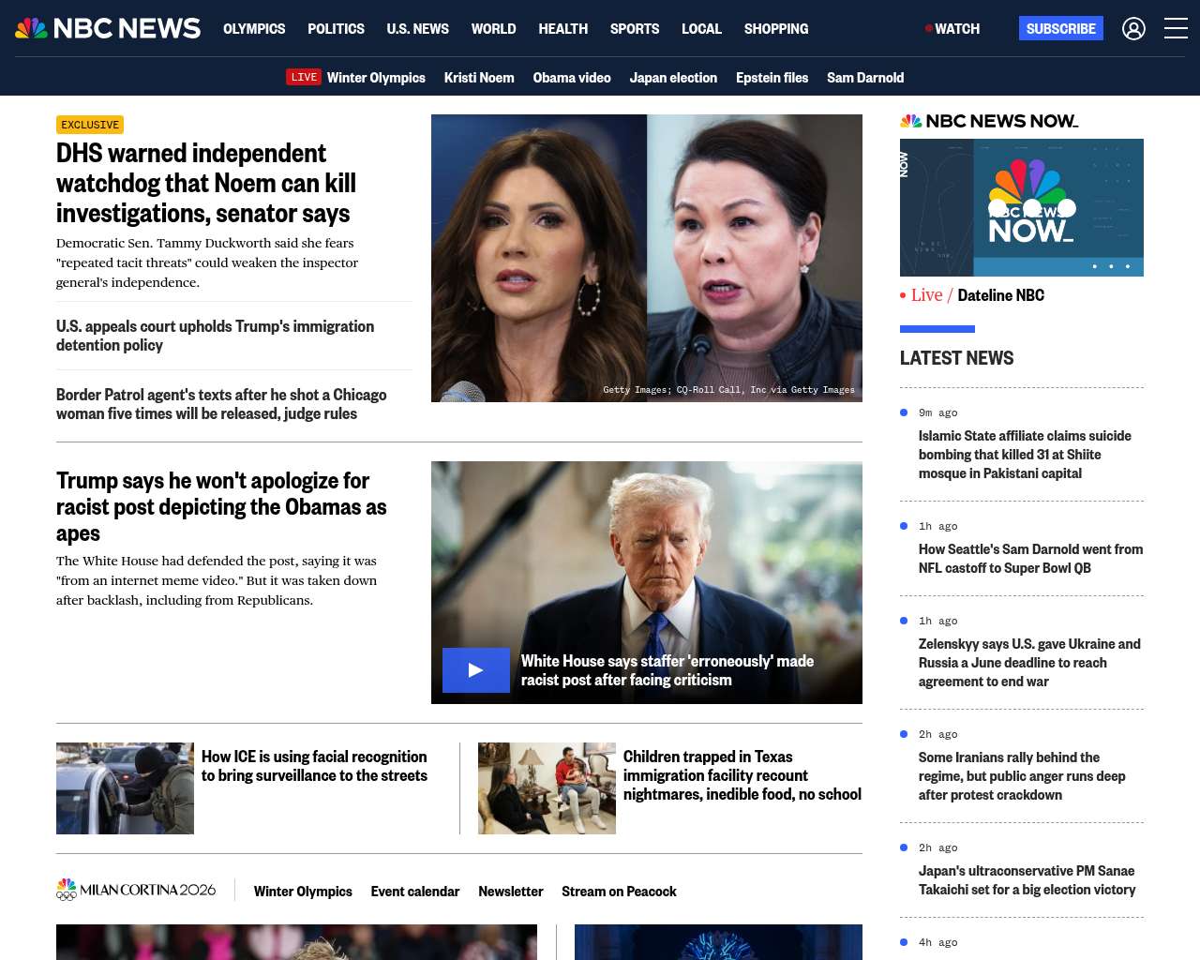Click the Watch live link
The image size is (1200, 960).
pyautogui.click(x=952, y=29)
